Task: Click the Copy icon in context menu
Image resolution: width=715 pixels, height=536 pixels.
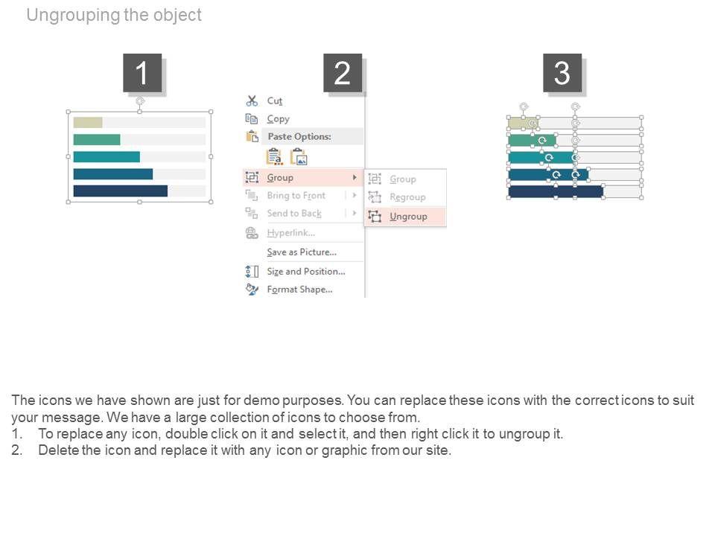Action: (x=252, y=118)
